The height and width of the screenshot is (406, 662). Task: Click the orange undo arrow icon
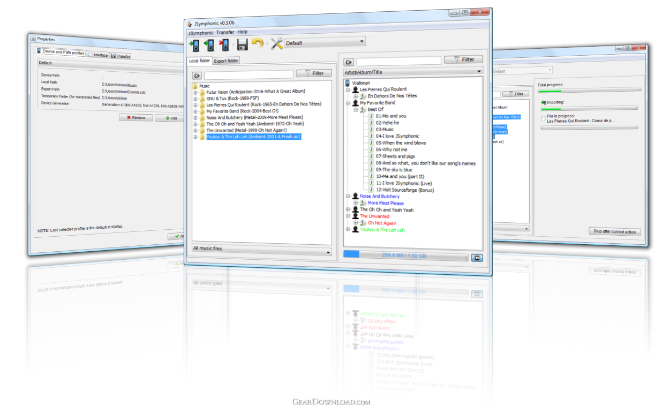point(258,43)
